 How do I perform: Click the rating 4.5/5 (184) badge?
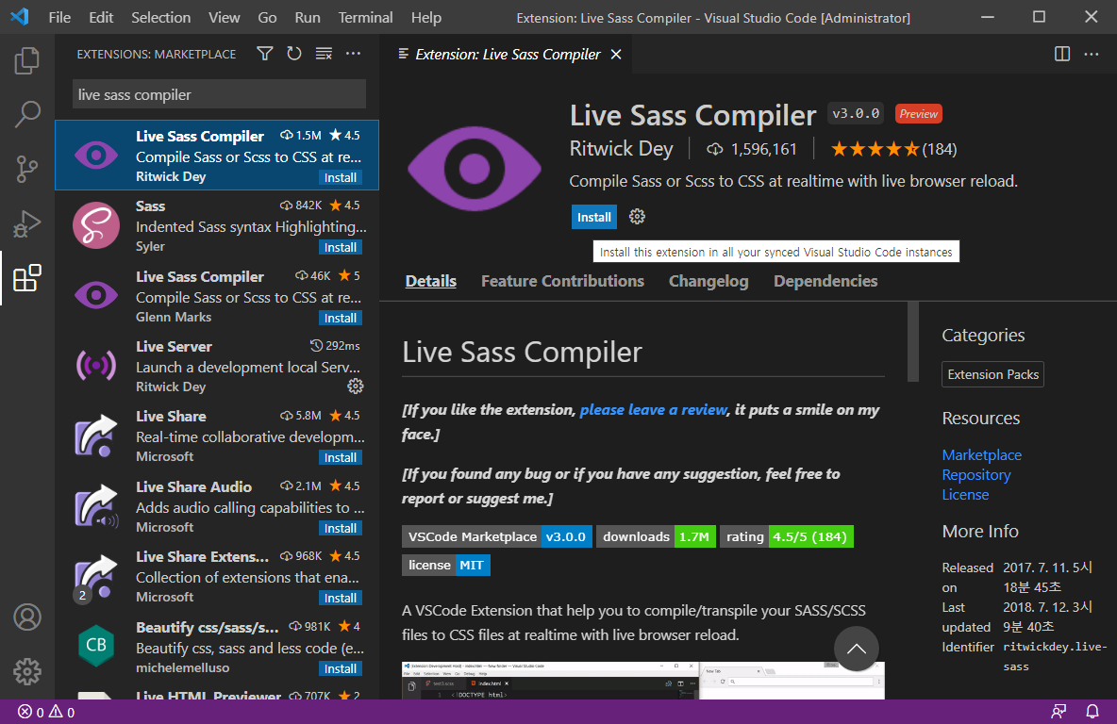pyautogui.click(x=787, y=536)
